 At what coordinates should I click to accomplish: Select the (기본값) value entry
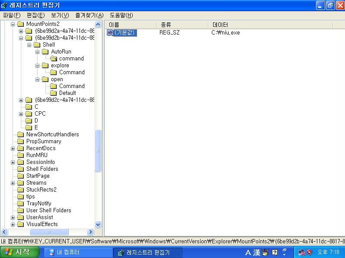point(125,33)
